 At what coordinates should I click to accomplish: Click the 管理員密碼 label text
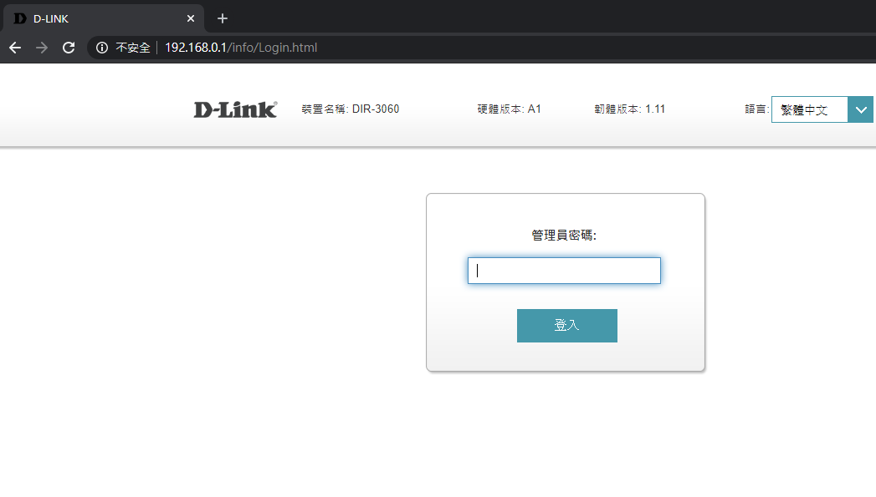(564, 236)
